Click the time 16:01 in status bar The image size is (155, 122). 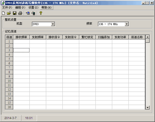[29, 118]
